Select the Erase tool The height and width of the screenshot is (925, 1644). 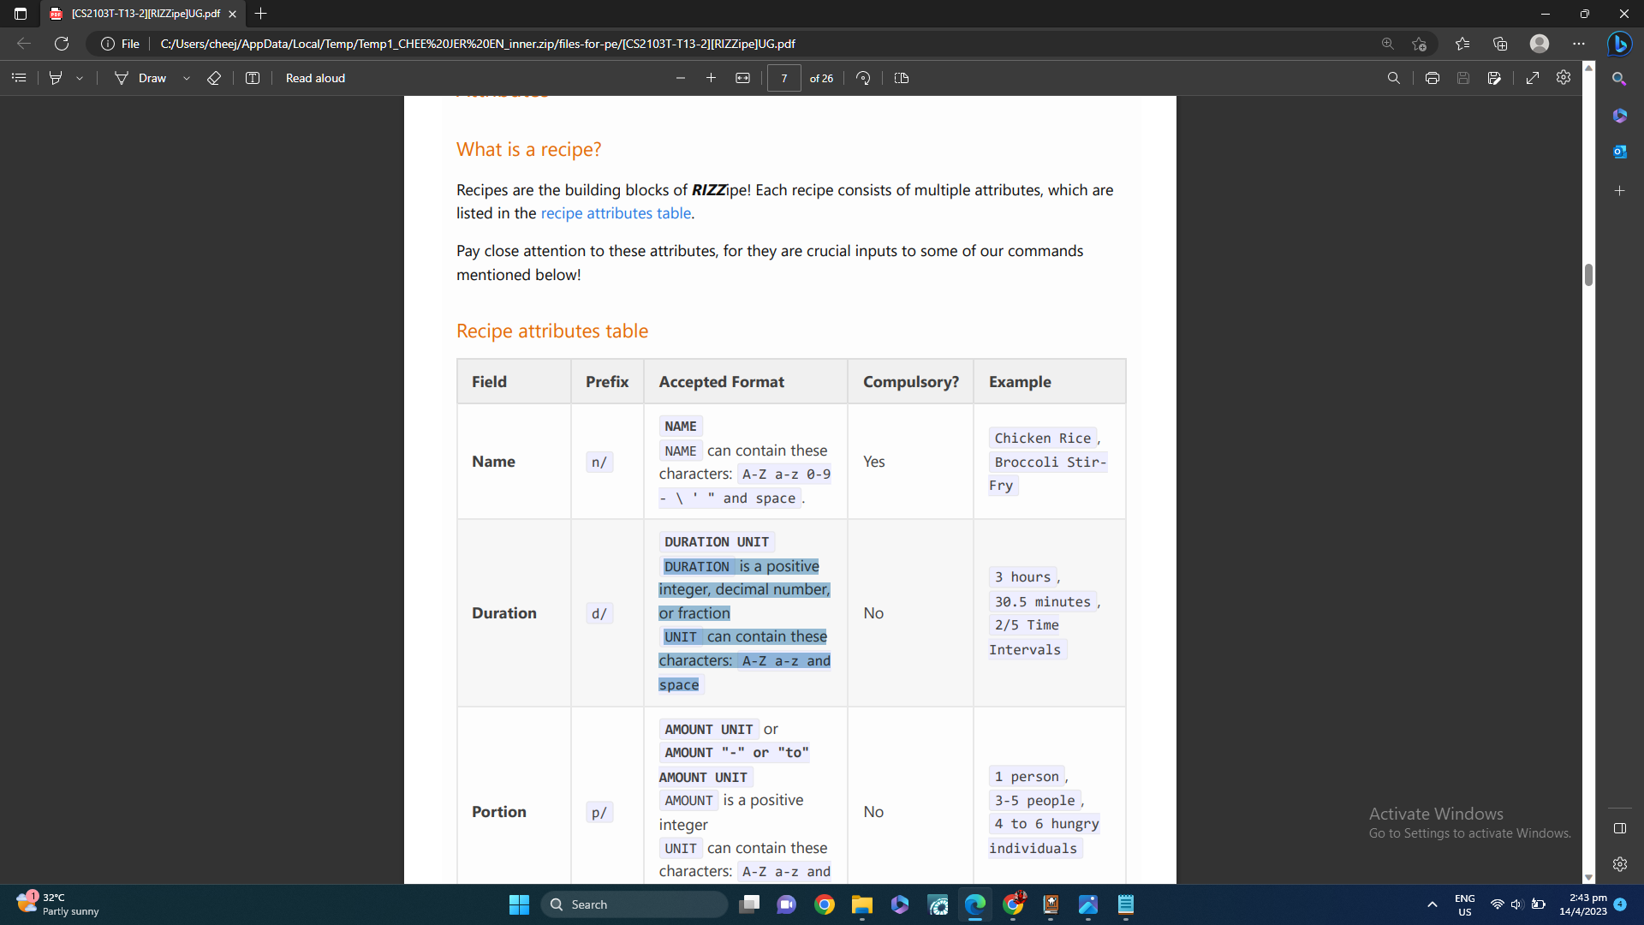[214, 78]
